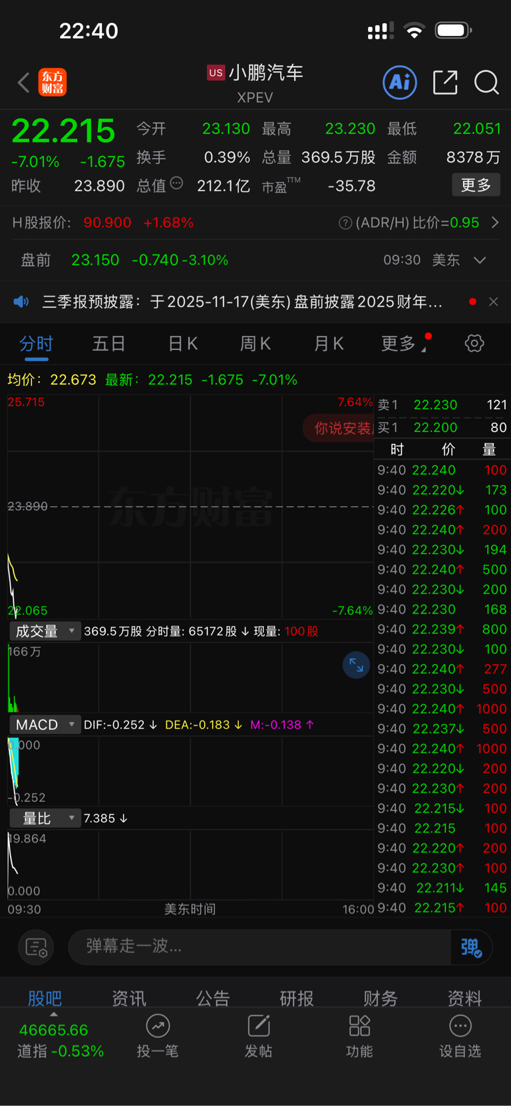The width and height of the screenshot is (511, 1106).
Task: Tap the announcement speaker icon
Action: pyautogui.click(x=21, y=302)
